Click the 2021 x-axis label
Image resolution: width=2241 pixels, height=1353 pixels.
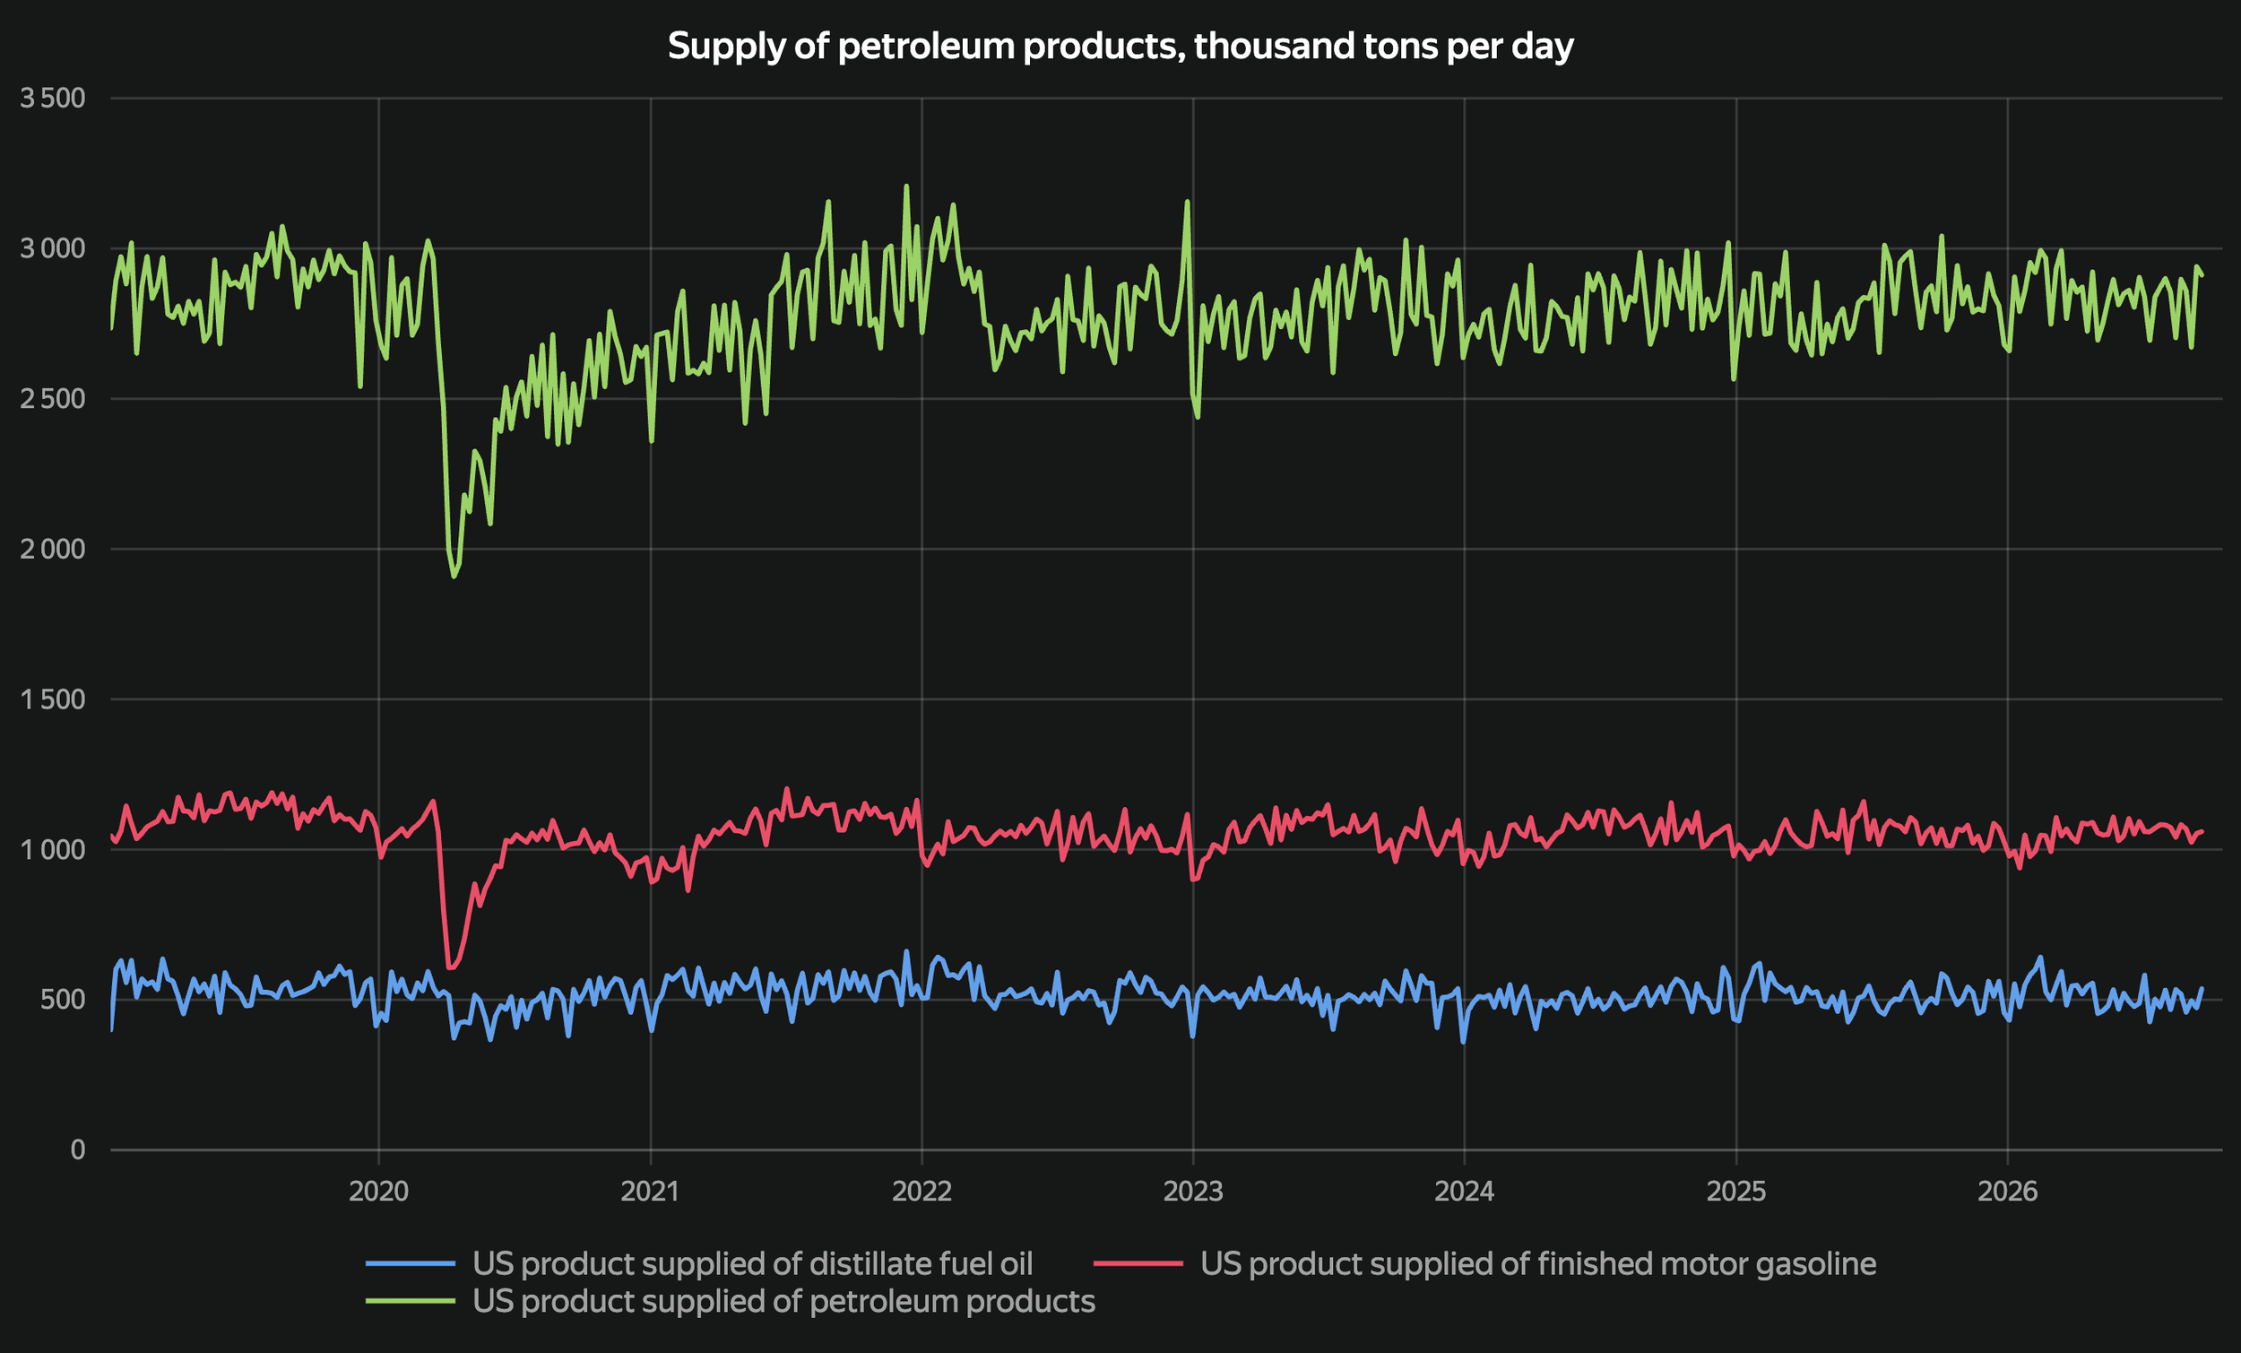click(650, 1191)
